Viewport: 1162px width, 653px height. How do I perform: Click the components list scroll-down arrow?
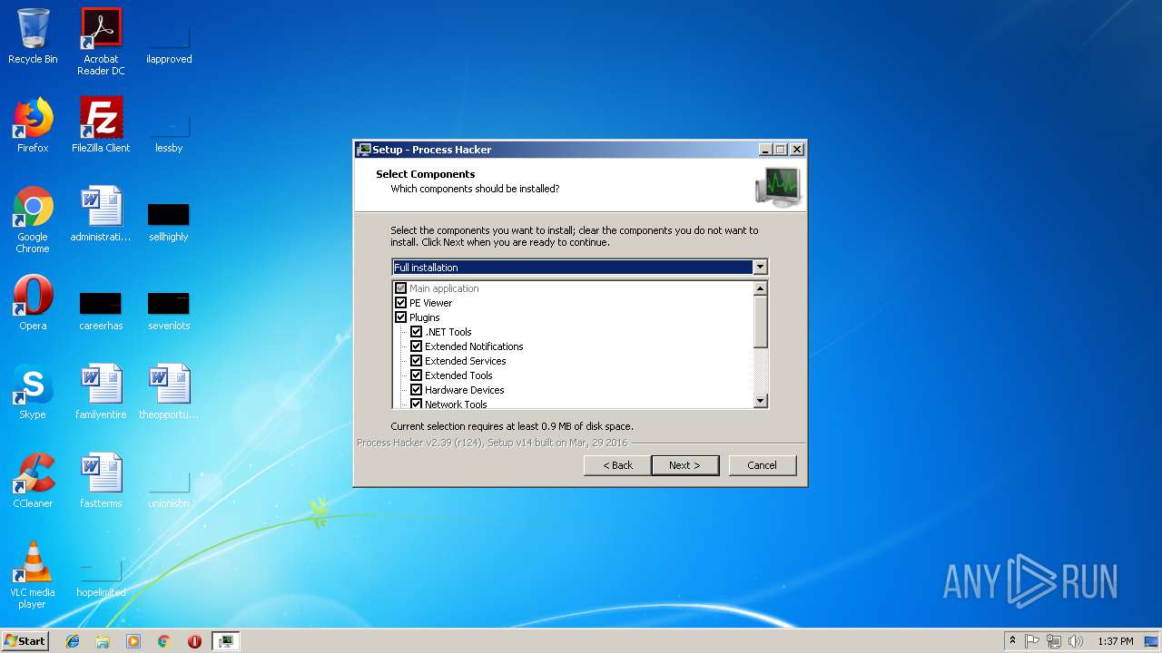pyautogui.click(x=761, y=401)
